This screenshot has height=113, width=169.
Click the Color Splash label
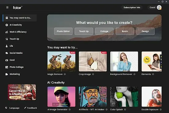coord(116,109)
